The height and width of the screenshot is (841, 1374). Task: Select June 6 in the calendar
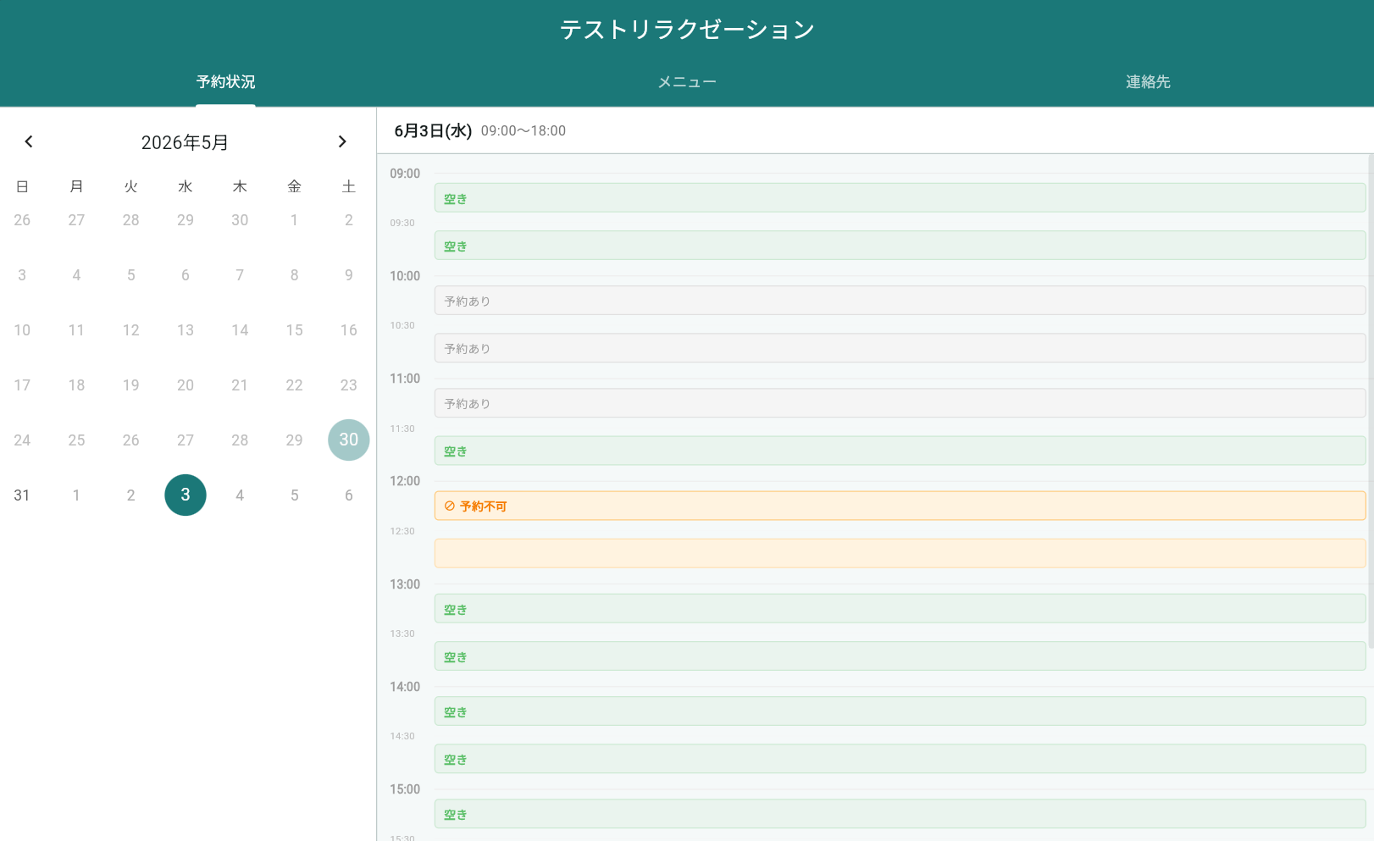click(x=349, y=495)
